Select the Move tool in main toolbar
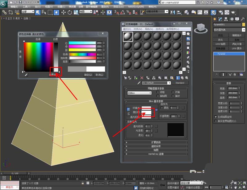 [x=64, y=12]
